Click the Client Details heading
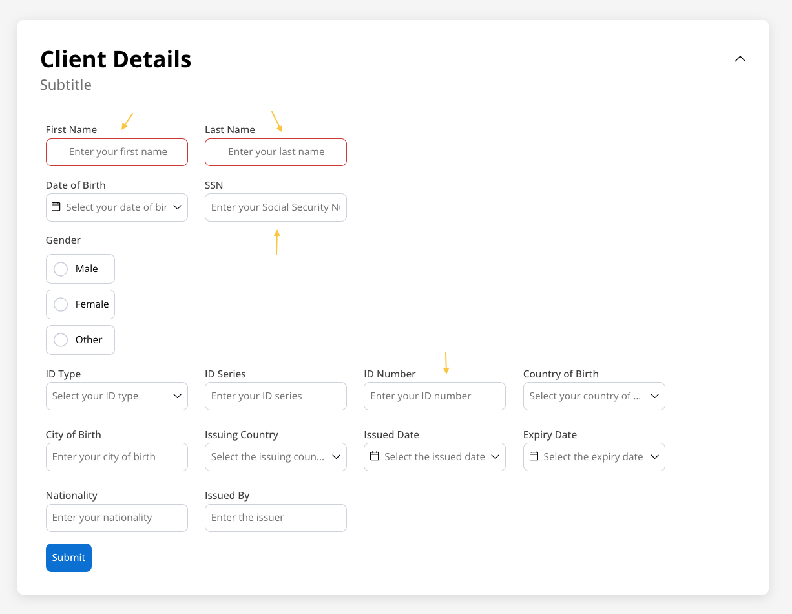The height and width of the screenshot is (614, 792). [x=116, y=59]
